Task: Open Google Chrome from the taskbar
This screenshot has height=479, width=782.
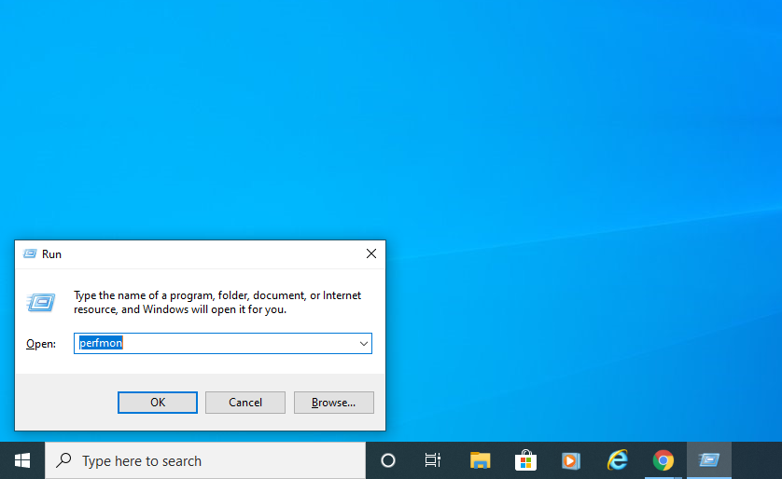Action: point(663,460)
